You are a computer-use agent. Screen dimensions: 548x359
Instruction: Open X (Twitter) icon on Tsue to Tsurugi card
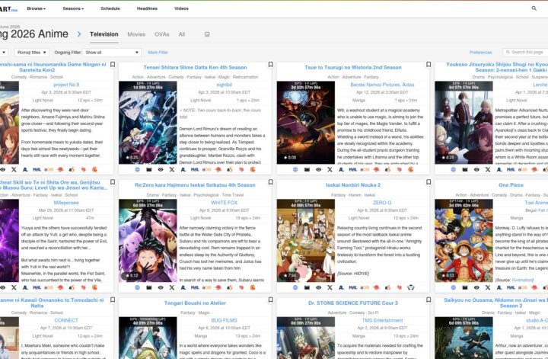331,169
